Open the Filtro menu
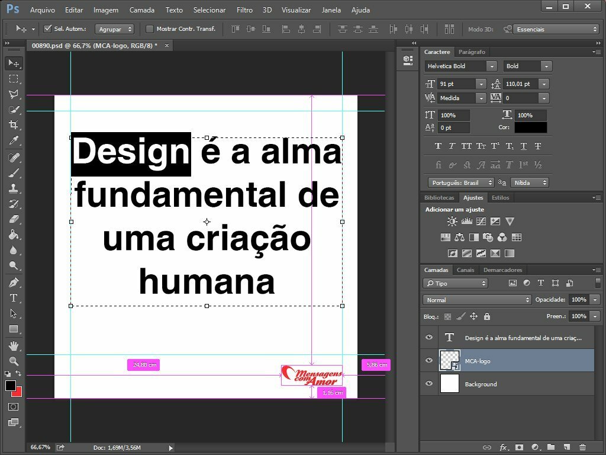The height and width of the screenshot is (455, 606). [x=244, y=9]
